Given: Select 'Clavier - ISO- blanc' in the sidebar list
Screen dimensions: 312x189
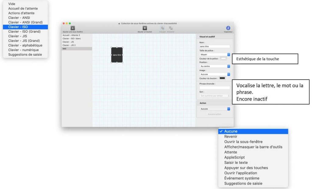Looking at the screenshot, I should [x=72, y=38].
